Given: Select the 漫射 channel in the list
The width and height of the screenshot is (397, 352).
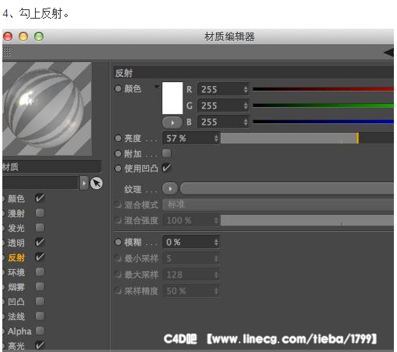Looking at the screenshot, I should click(x=16, y=213).
